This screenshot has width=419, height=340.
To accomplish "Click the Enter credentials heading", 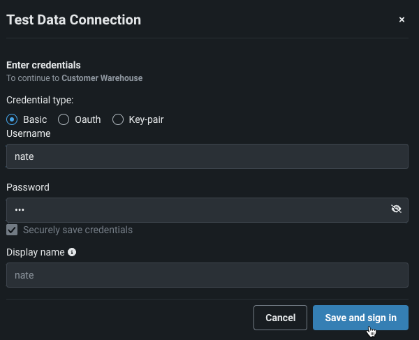I will pyautogui.click(x=43, y=66).
